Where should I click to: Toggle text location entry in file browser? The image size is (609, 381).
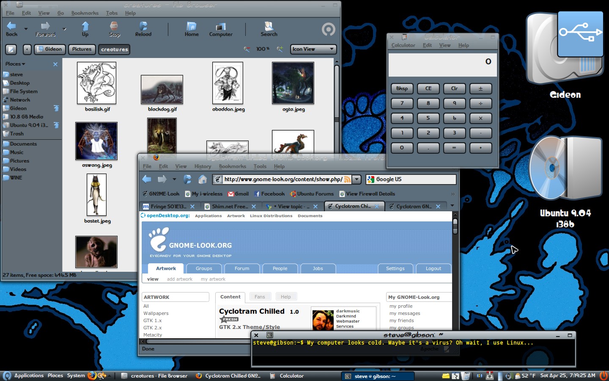tap(11, 50)
